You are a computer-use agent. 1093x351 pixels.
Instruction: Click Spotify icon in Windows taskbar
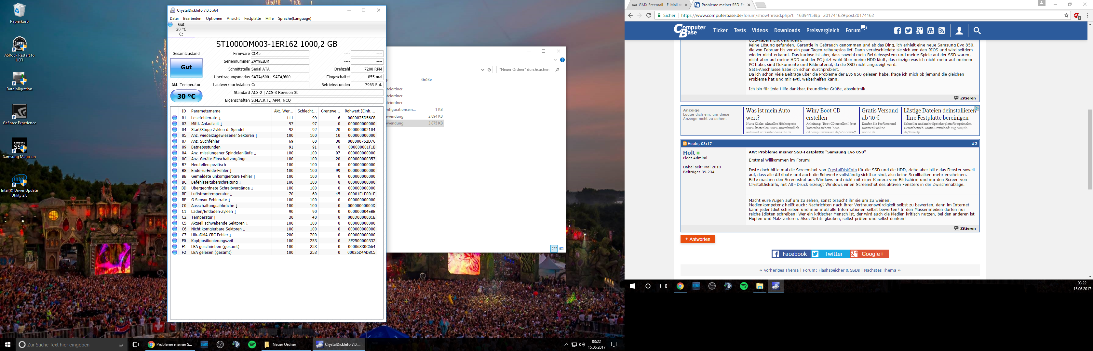[252, 344]
